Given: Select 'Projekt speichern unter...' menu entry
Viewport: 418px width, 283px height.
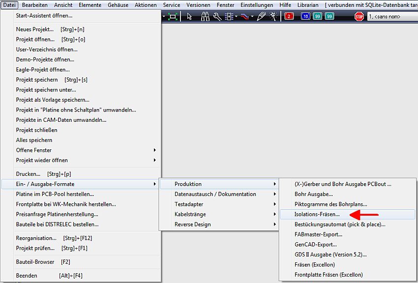Looking at the screenshot, I should coord(46,90).
